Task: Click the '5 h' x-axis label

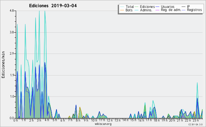Action: (55, 120)
